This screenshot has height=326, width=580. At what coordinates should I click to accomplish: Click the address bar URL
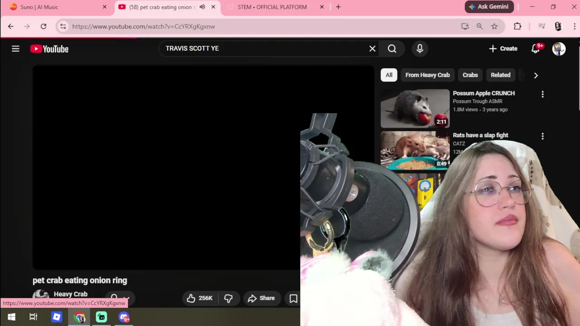click(x=143, y=26)
